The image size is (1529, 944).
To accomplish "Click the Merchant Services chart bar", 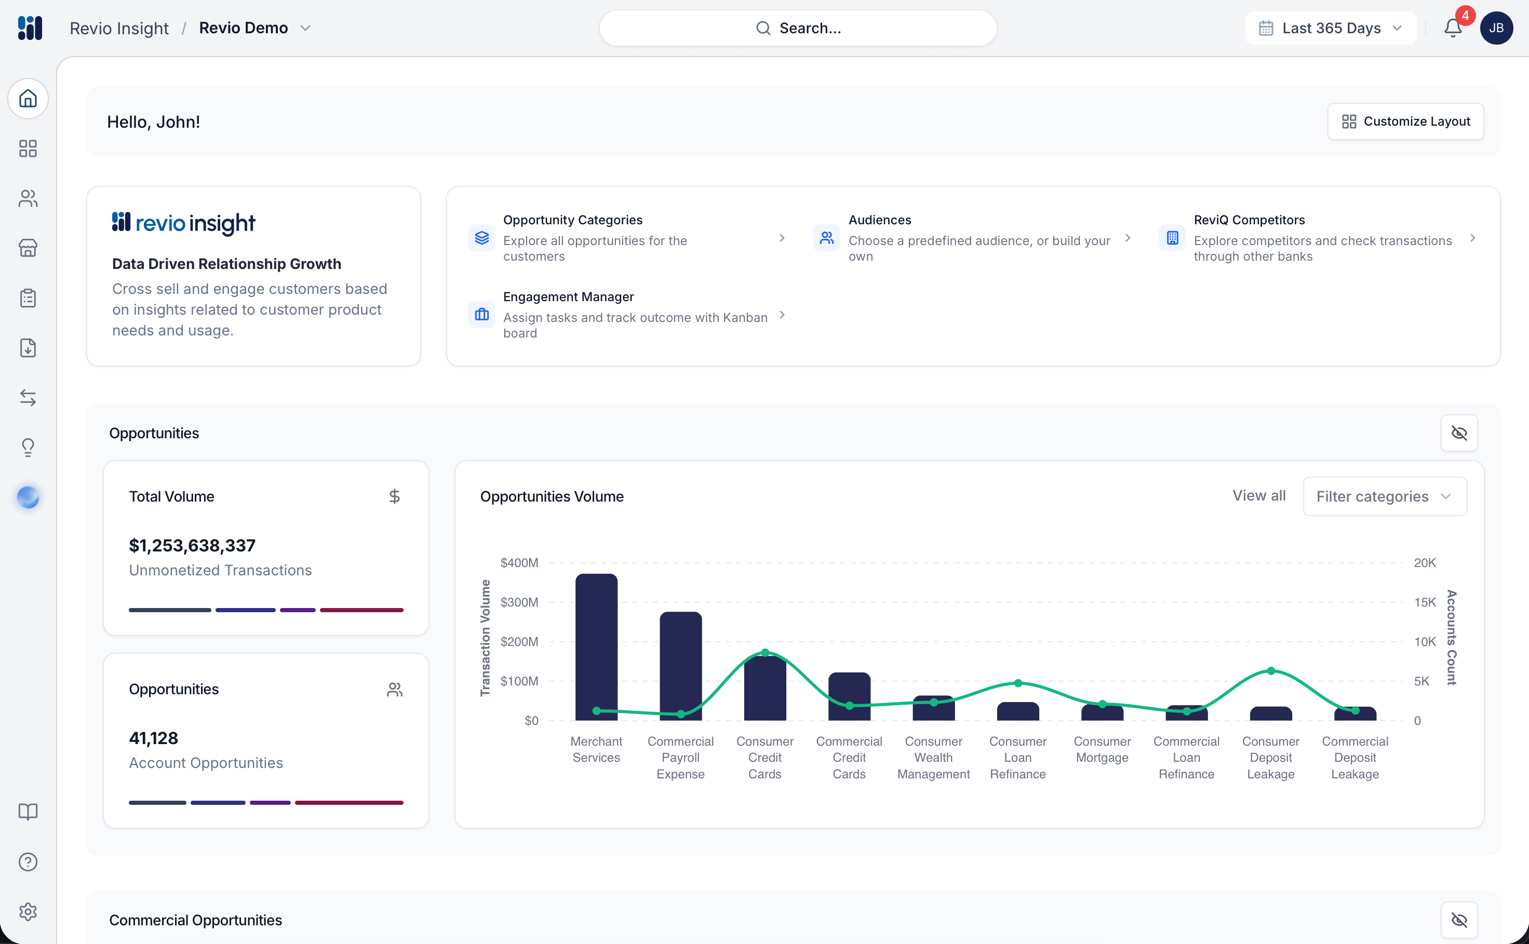I will click(x=596, y=647).
